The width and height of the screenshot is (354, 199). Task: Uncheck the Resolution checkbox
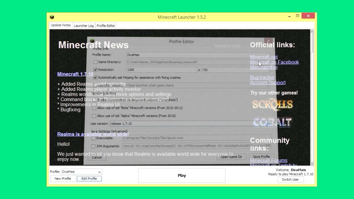(x=95, y=70)
